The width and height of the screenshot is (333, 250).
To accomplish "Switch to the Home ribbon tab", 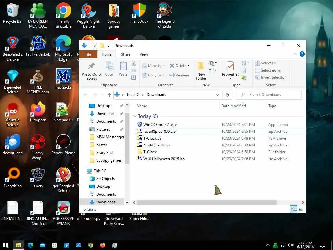I will point(106,54).
